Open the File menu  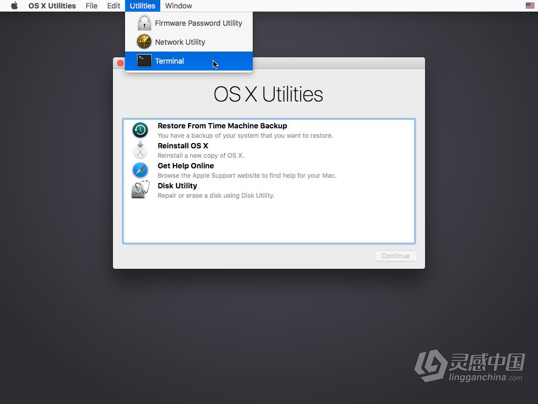pyautogui.click(x=91, y=6)
